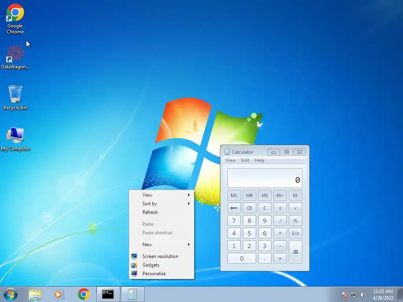Click the M+ memory add button
This screenshot has width=403, height=302.
pyautogui.click(x=280, y=195)
